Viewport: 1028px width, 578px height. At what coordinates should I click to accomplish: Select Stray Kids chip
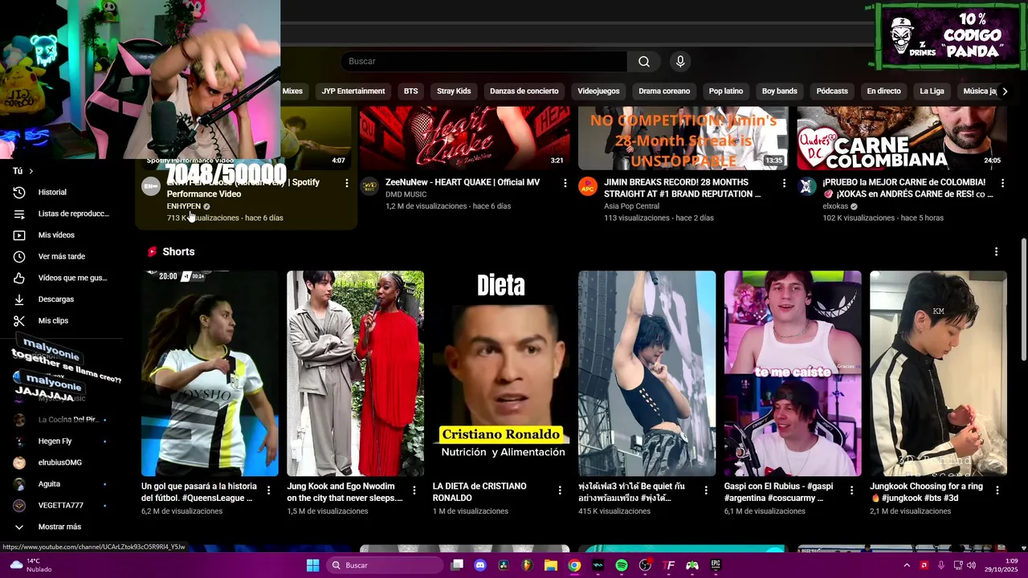pyautogui.click(x=454, y=92)
